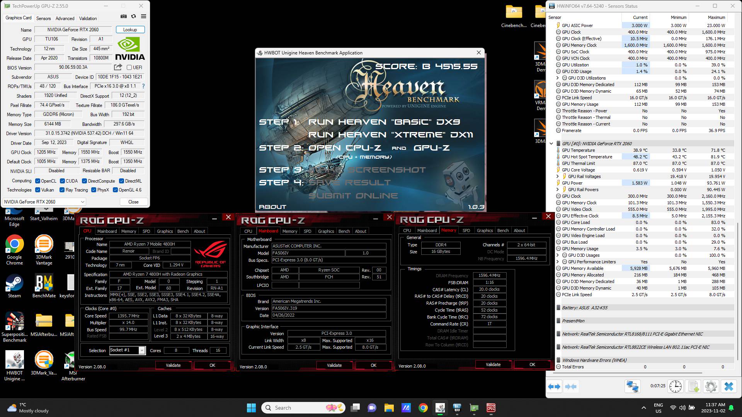Open HWiNFO settings gear icon

[711, 386]
